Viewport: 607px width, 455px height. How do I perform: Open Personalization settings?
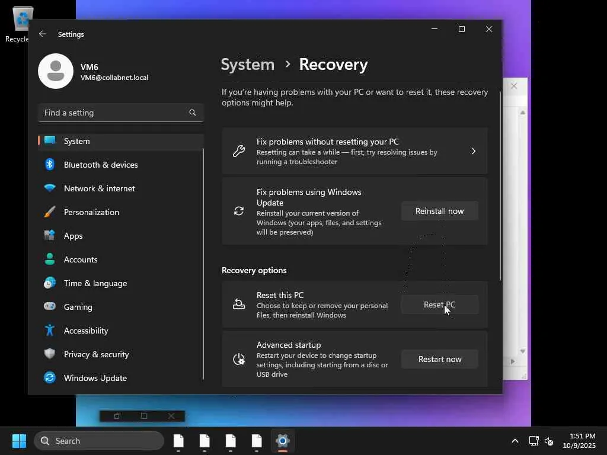121,212
